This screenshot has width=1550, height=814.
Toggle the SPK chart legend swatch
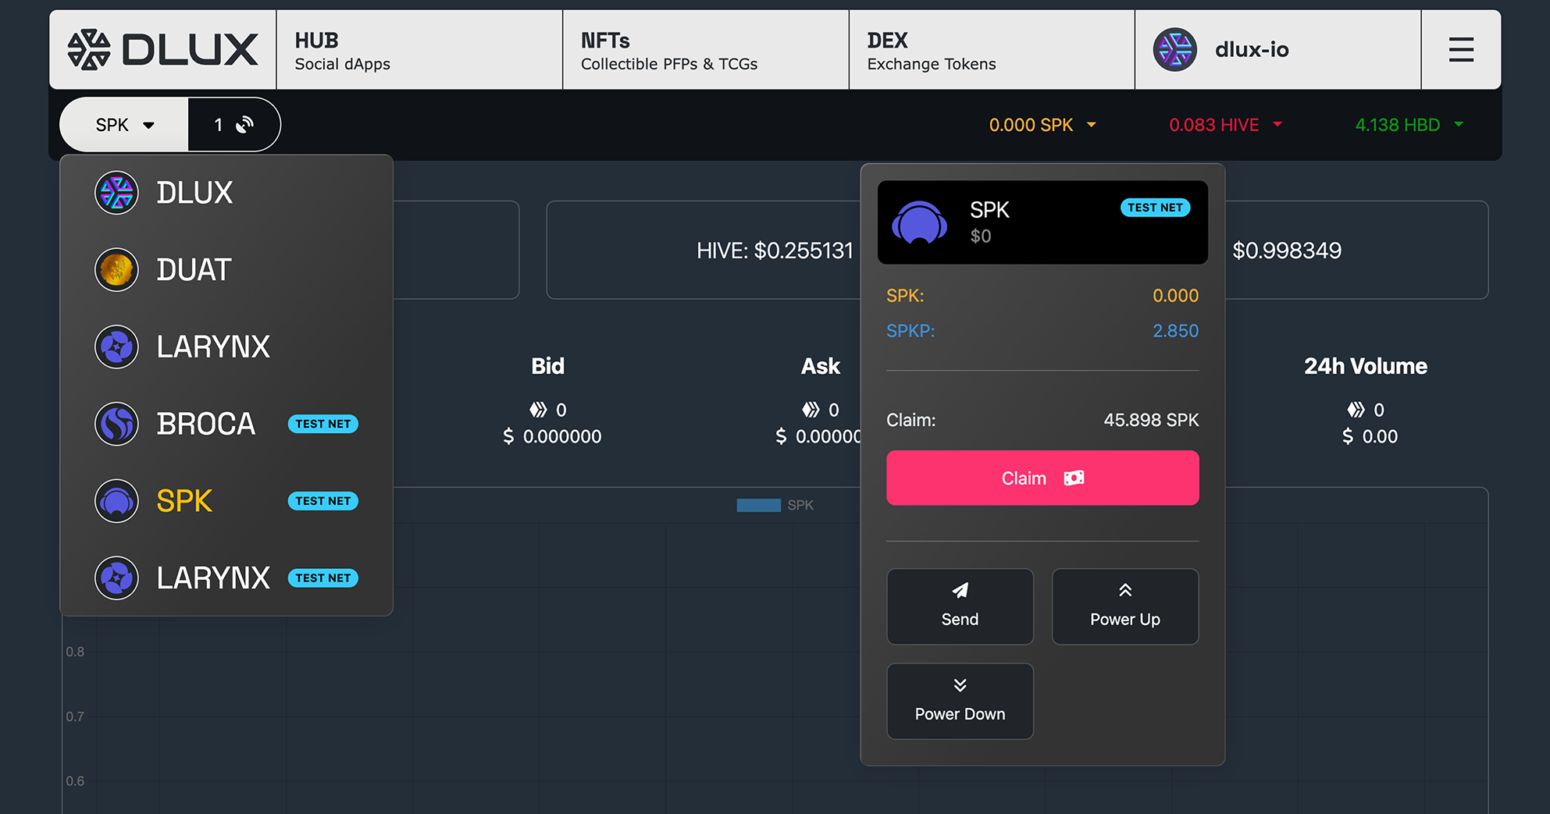(x=758, y=506)
